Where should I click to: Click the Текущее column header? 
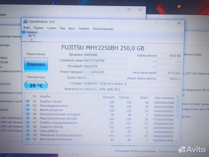tap(108, 97)
